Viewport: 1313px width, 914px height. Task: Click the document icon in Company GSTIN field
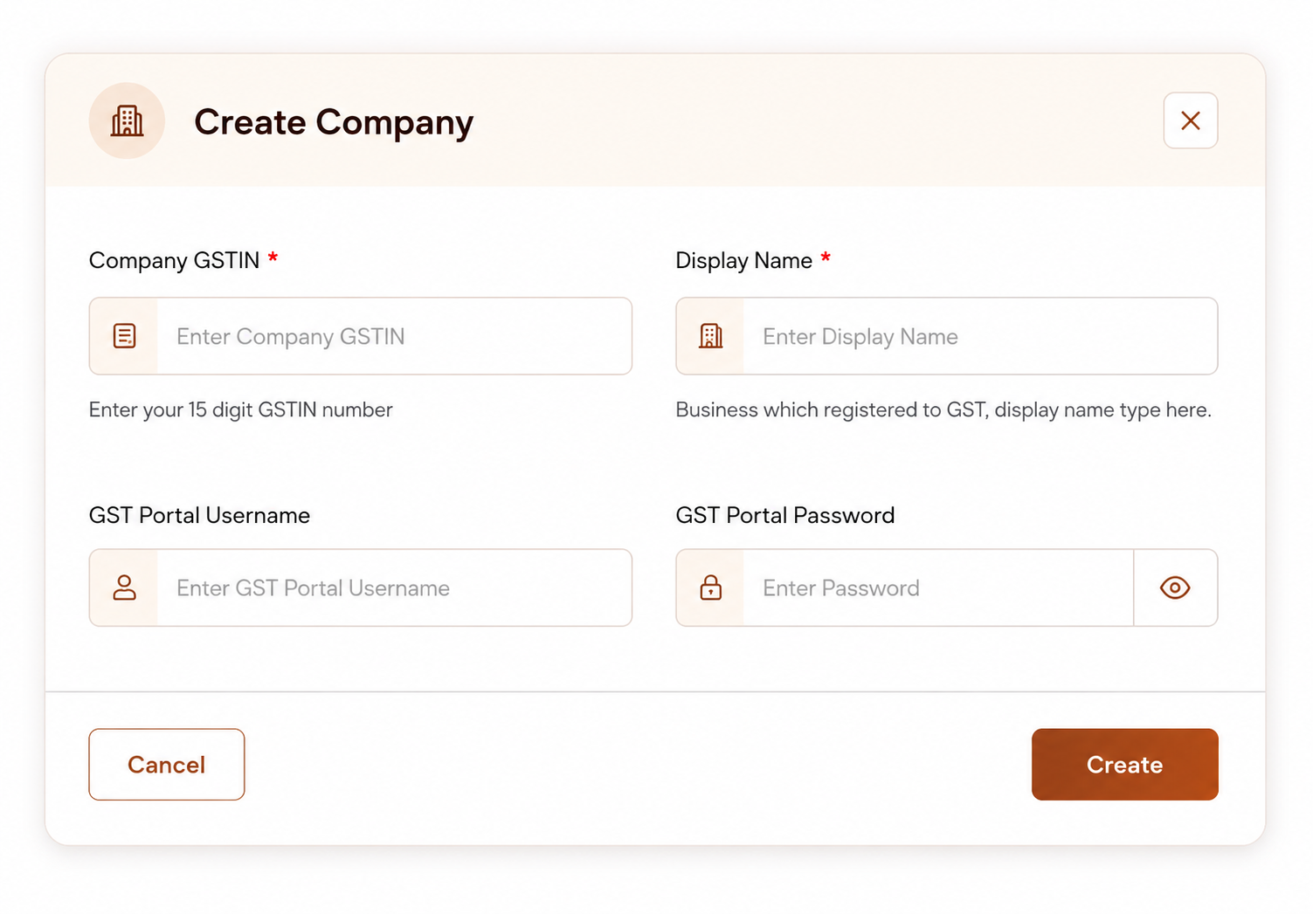click(125, 336)
